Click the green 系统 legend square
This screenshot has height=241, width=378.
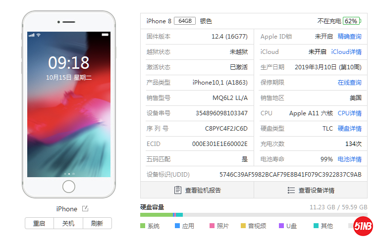(143, 226)
